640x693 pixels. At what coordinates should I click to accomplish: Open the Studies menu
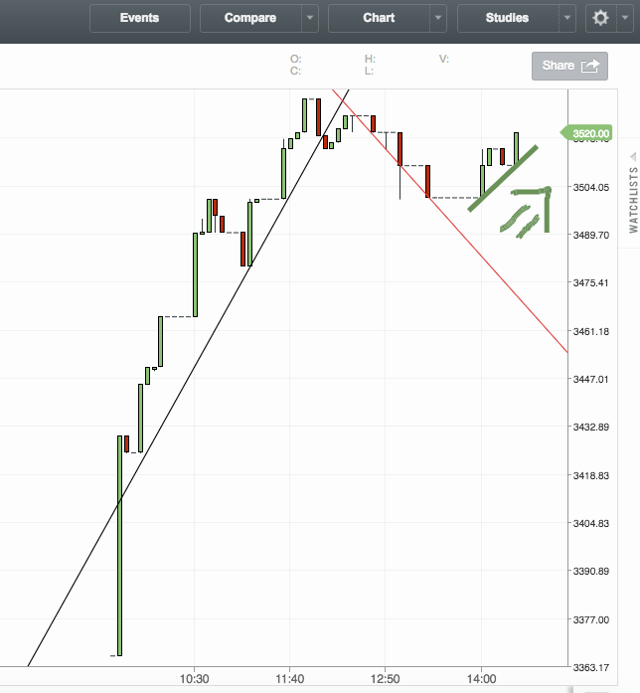pyautogui.click(x=507, y=18)
